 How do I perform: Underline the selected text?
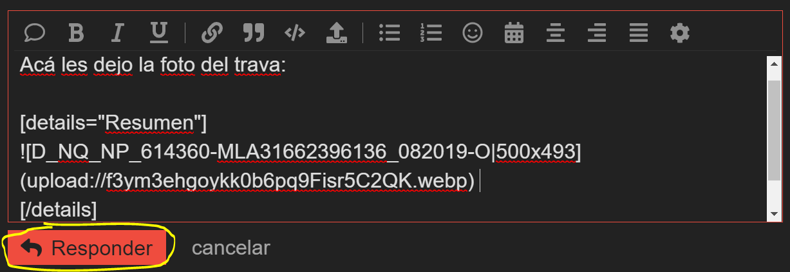point(158,32)
